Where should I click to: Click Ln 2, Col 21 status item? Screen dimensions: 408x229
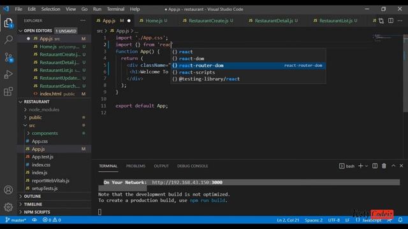(288, 220)
